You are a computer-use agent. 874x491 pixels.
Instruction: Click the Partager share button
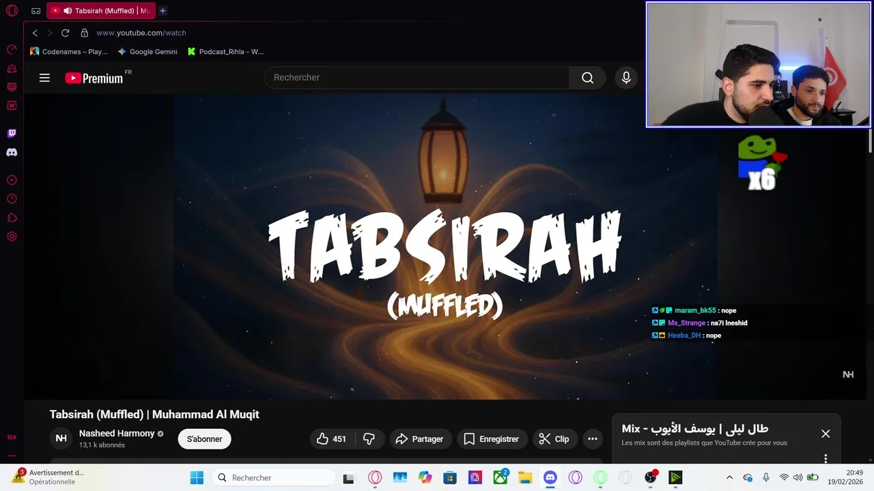[x=420, y=439]
